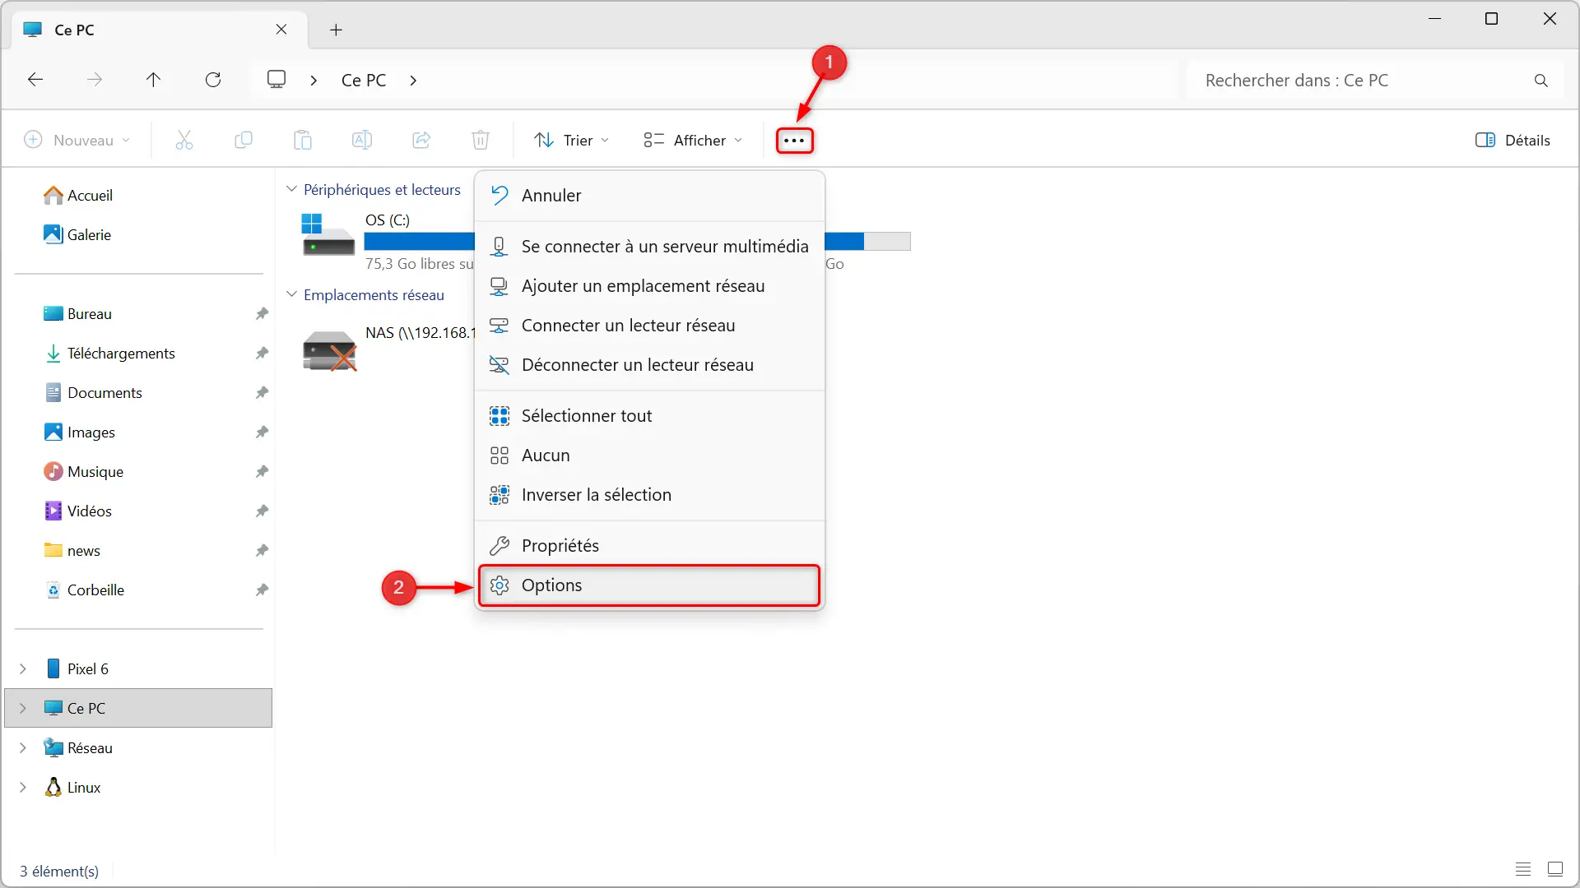Unpin Bureau using its pin icon
Viewport: 1580px width, 888px height.
click(x=262, y=313)
